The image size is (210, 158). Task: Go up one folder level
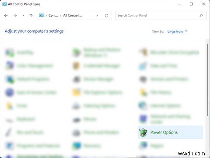31,15
